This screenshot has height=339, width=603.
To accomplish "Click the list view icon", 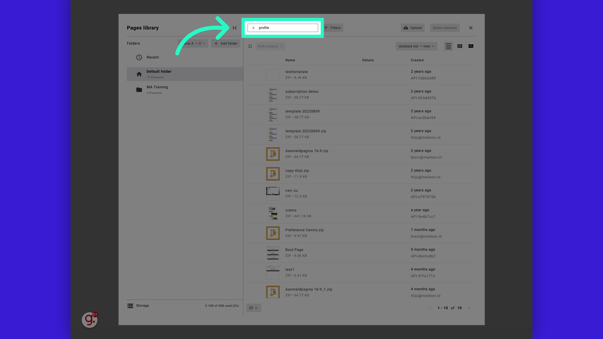I will 448,46.
